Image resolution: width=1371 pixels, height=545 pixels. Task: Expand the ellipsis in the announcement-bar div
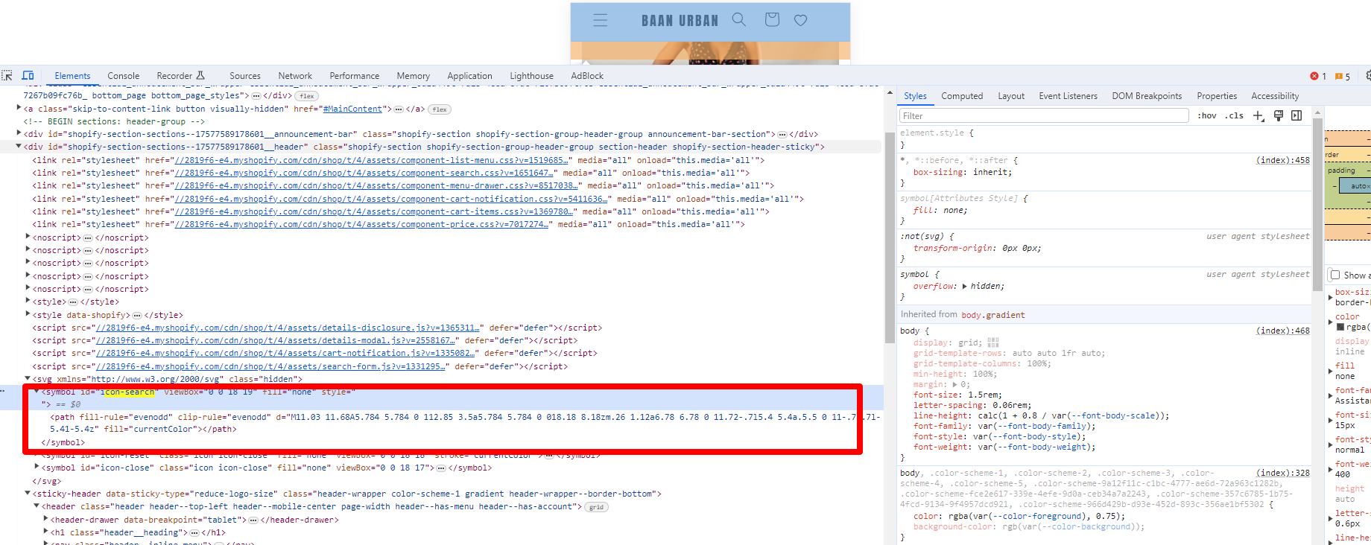click(x=782, y=135)
